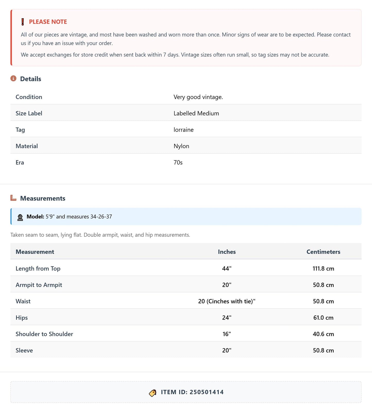Click the Labelled Medium size value
The width and height of the screenshot is (372, 412).
pos(196,113)
